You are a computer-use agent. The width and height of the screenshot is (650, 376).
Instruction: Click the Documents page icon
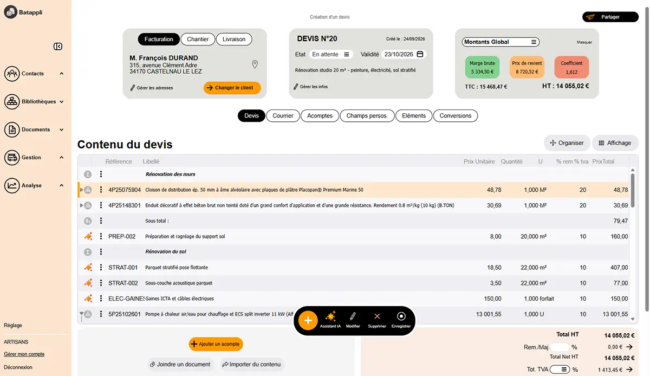tap(12, 129)
